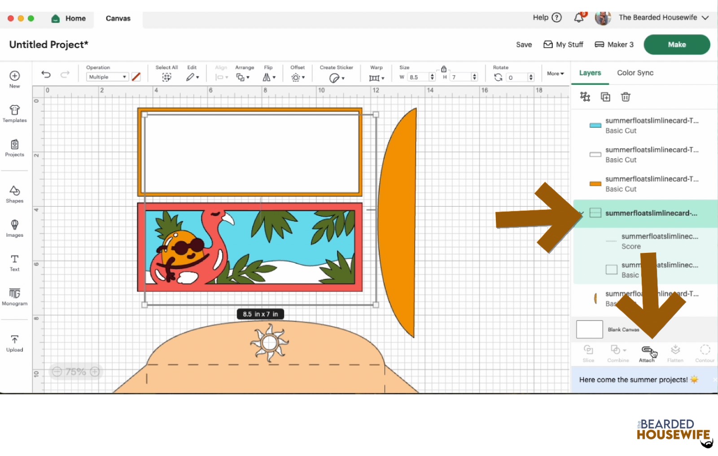Viewport: 718px width, 456px height.
Task: Expand the More toolbar menu
Action: 555,74
